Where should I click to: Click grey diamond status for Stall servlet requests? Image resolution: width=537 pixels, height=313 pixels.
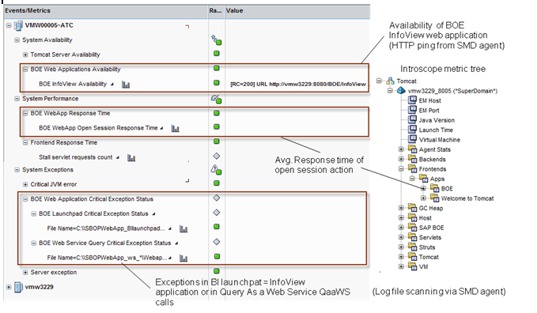click(x=217, y=156)
